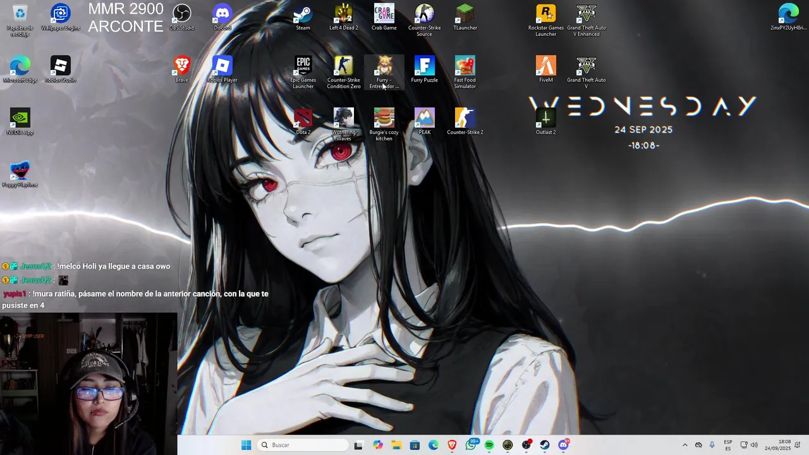Select the Epic Games Launcher icon
The image size is (809, 455).
point(303,73)
